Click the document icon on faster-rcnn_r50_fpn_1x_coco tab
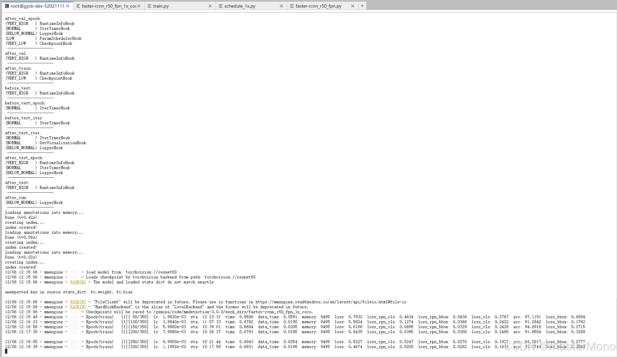The image size is (617, 357). 78,6
